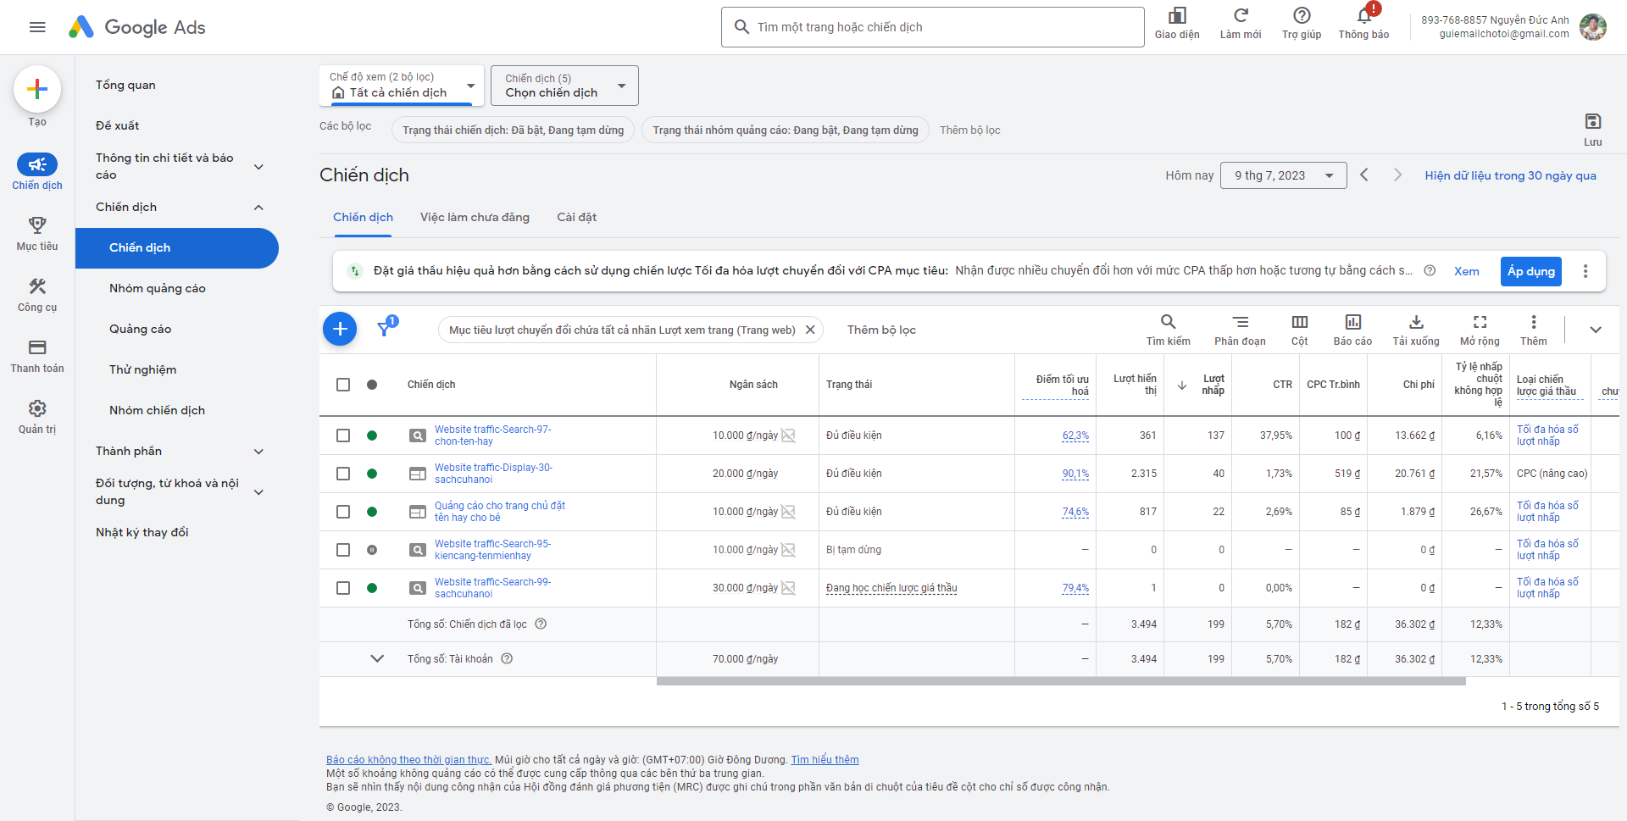Open the Báo cáo reports icon

point(1352,329)
